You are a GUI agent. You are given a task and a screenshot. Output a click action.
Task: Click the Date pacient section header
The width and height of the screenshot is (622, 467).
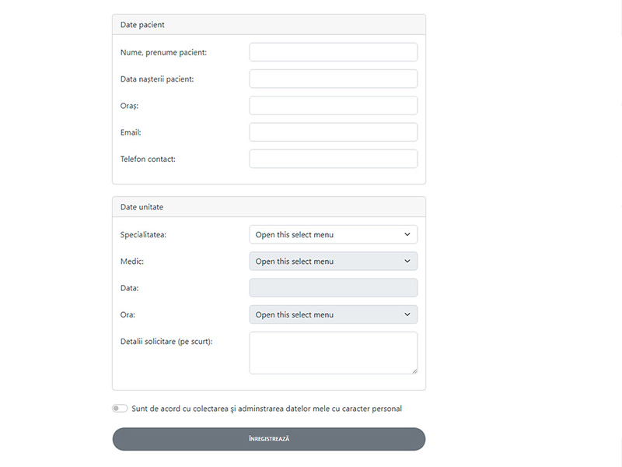click(269, 25)
